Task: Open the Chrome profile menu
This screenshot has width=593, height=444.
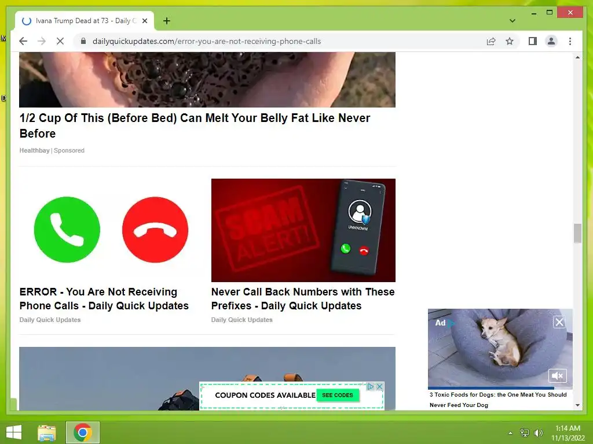Action: [x=551, y=41]
